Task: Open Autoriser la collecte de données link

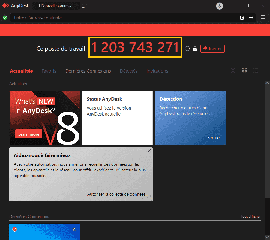Action: tap(118, 194)
